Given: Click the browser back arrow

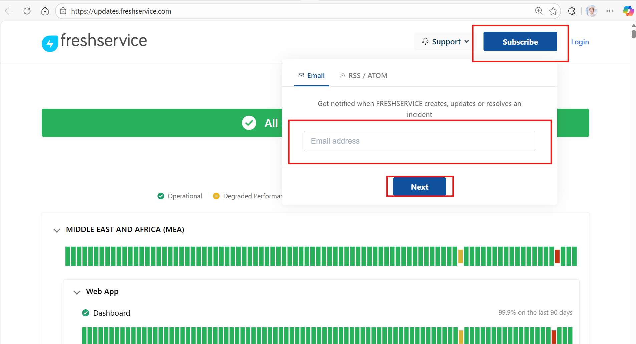Looking at the screenshot, I should pos(9,11).
